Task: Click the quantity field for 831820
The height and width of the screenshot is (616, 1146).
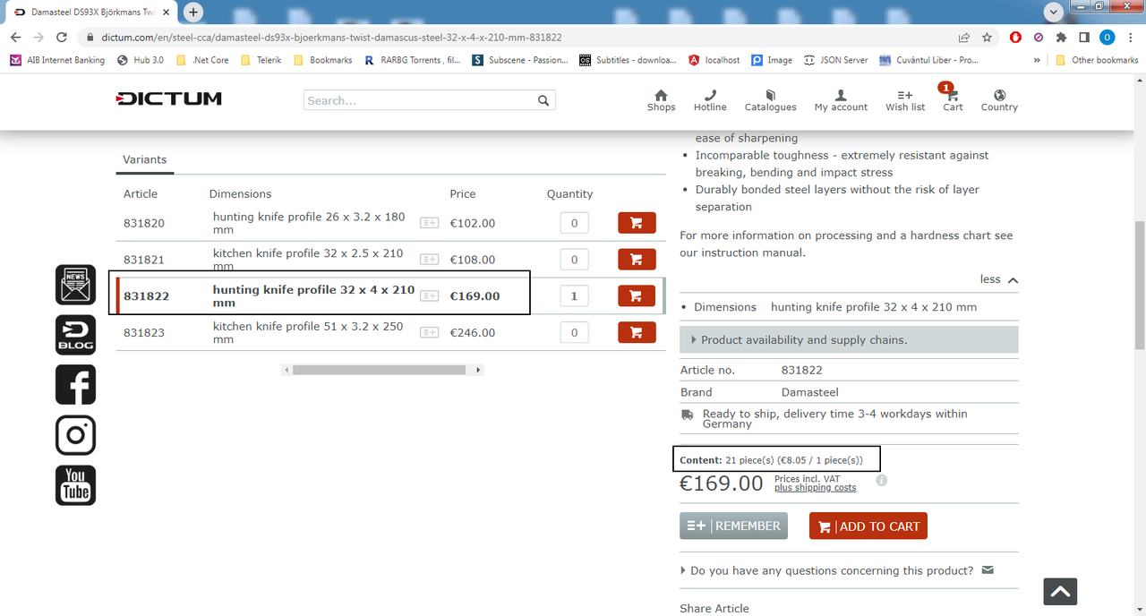Action: (574, 223)
